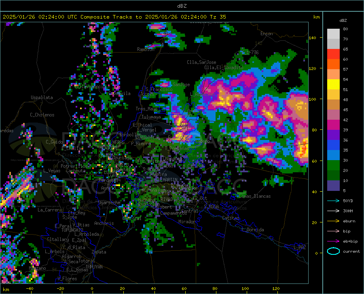Image resolution: width=364 pixels, height=294 pixels.
Task: Click the 'L_Arboleda' map label
Action: (x=87, y=234)
